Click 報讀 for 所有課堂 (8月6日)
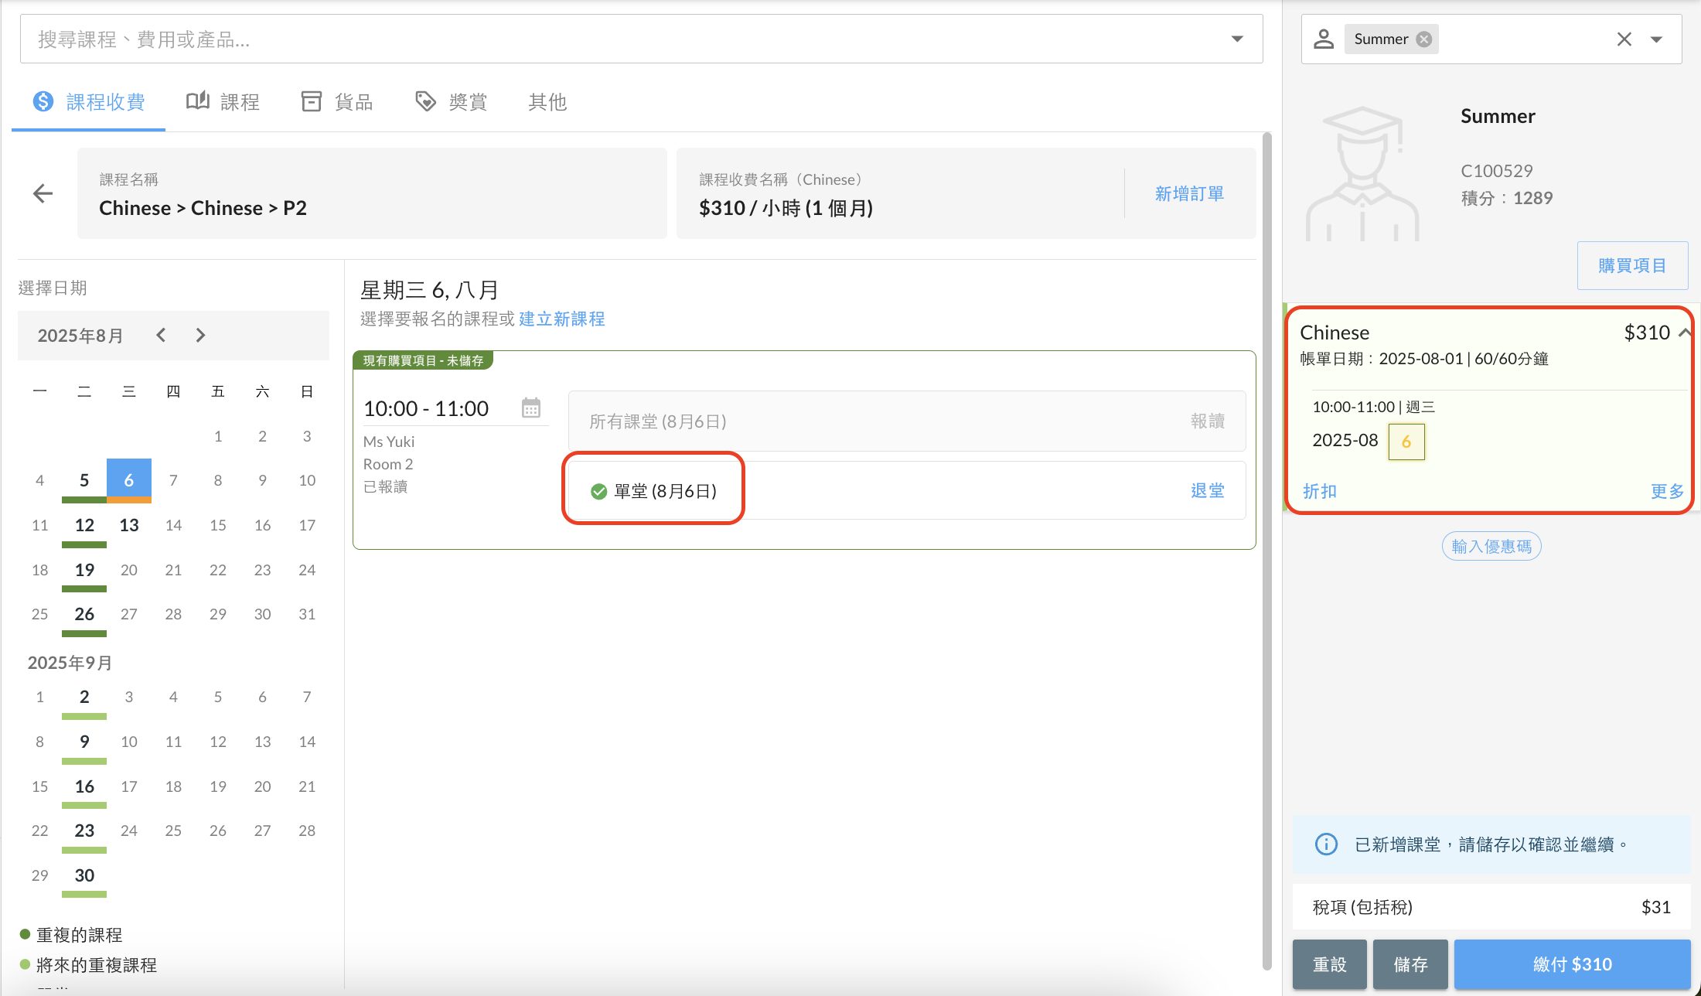Screen dimensions: 1701x996 (x=1208, y=421)
